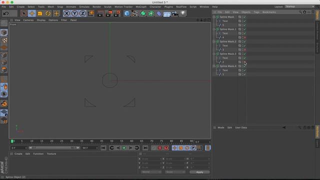
Task: Click the Undo arrow icon
Action: coord(6,13)
